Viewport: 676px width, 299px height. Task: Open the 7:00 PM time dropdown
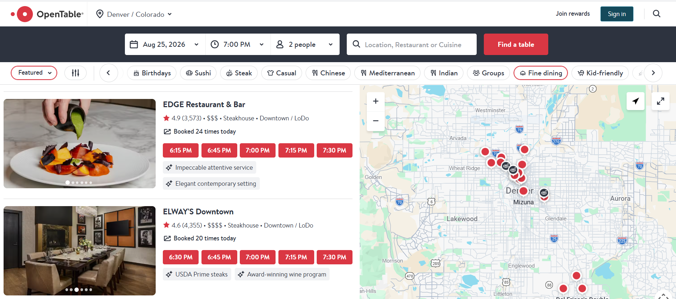click(238, 44)
